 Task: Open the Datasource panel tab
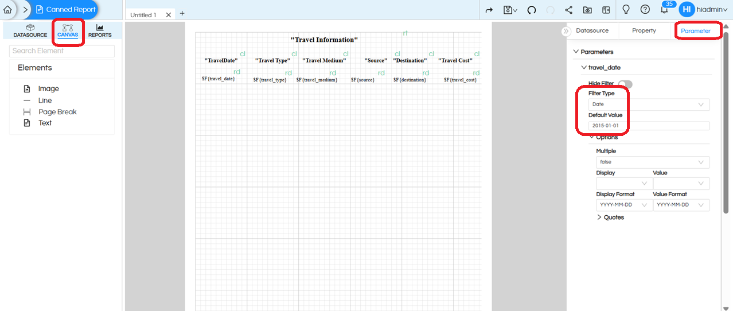(592, 30)
